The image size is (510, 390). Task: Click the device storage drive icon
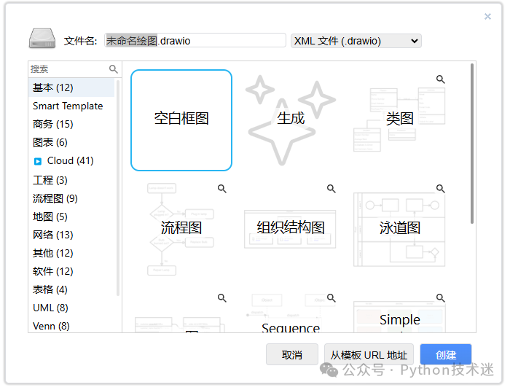(42, 39)
